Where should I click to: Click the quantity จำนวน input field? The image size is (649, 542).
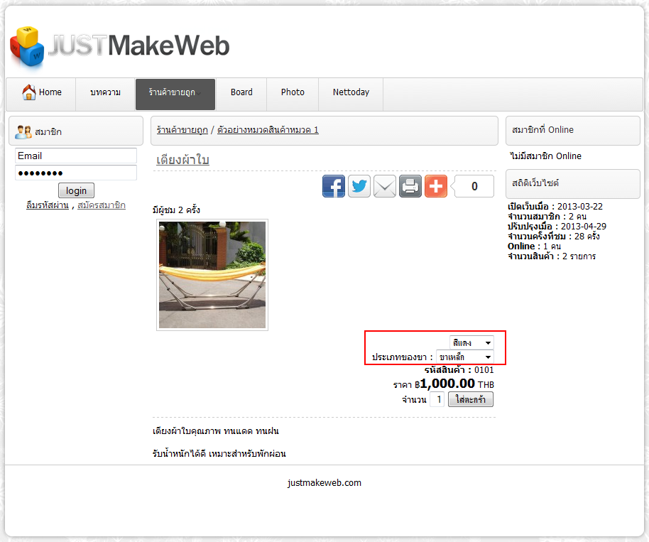(437, 399)
